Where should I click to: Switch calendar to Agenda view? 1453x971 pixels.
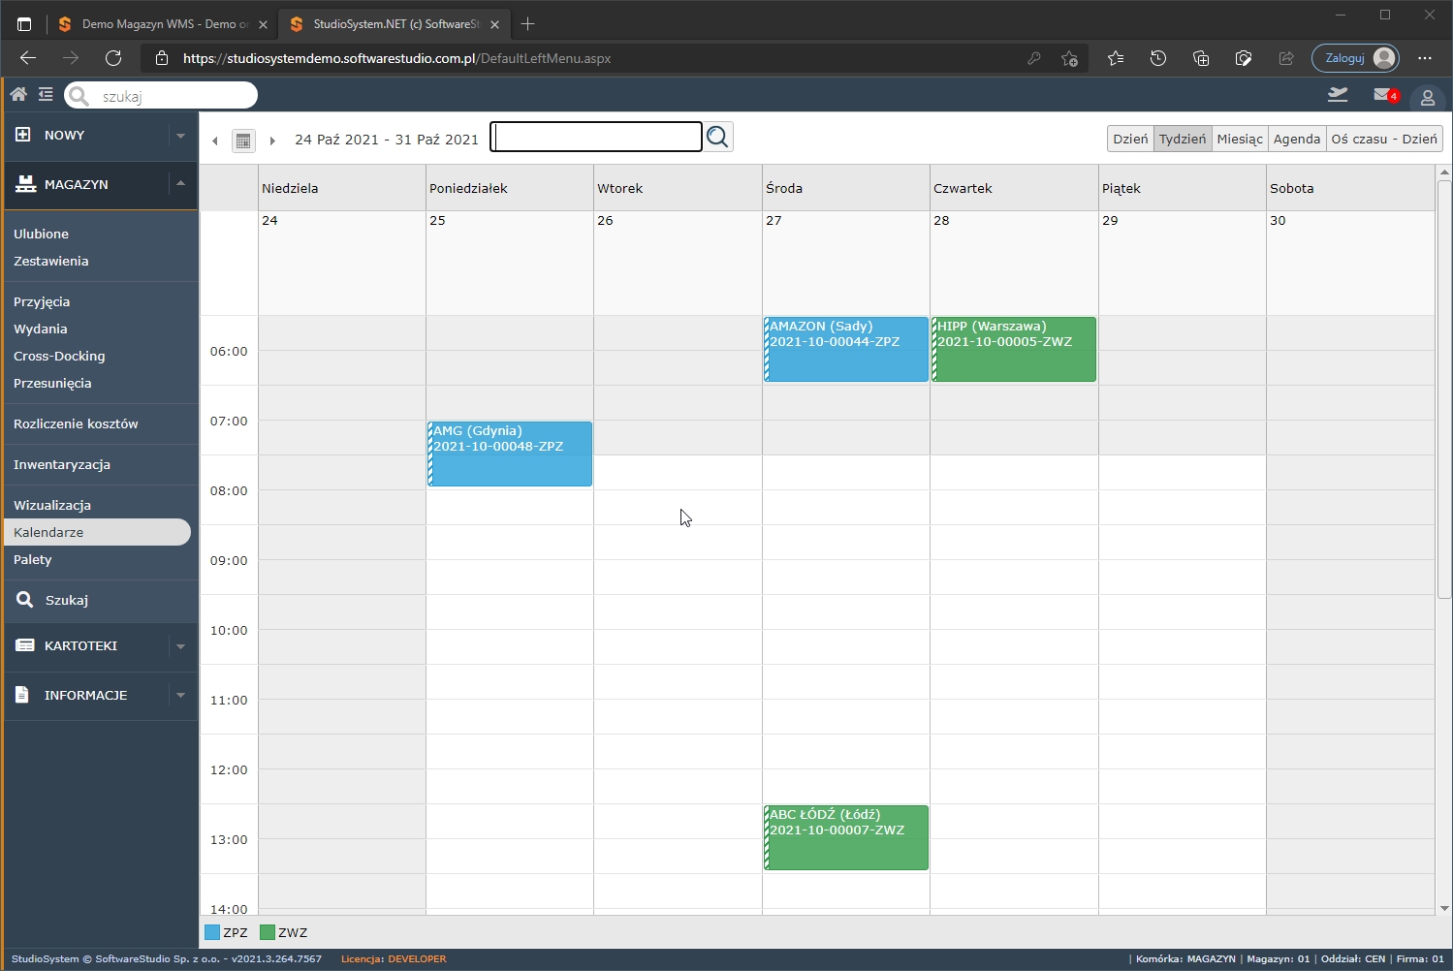1297,139
